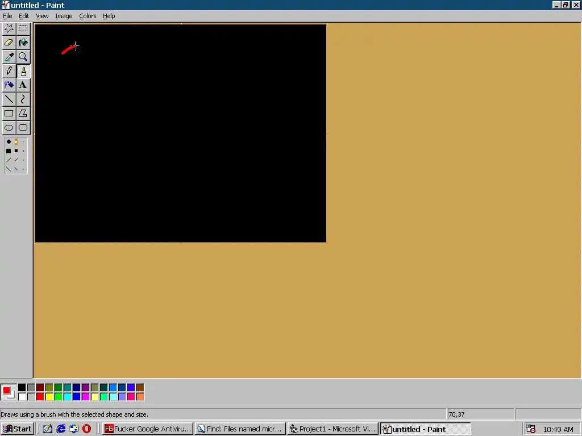Choose the Text tool

click(23, 85)
